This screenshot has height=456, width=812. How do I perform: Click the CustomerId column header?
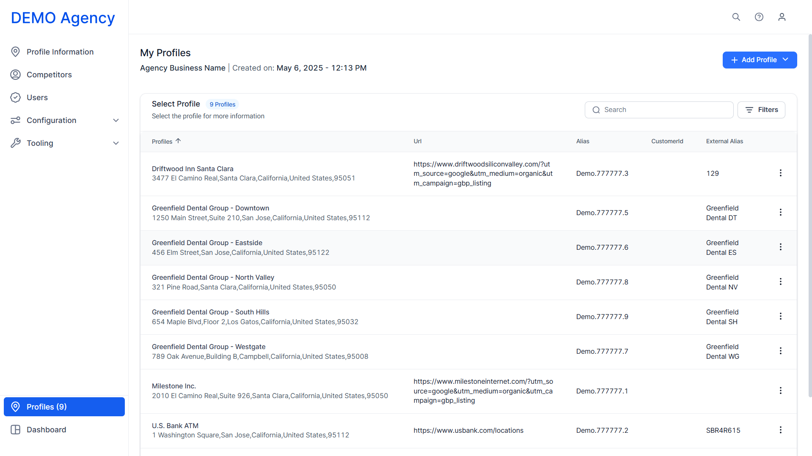(x=667, y=142)
